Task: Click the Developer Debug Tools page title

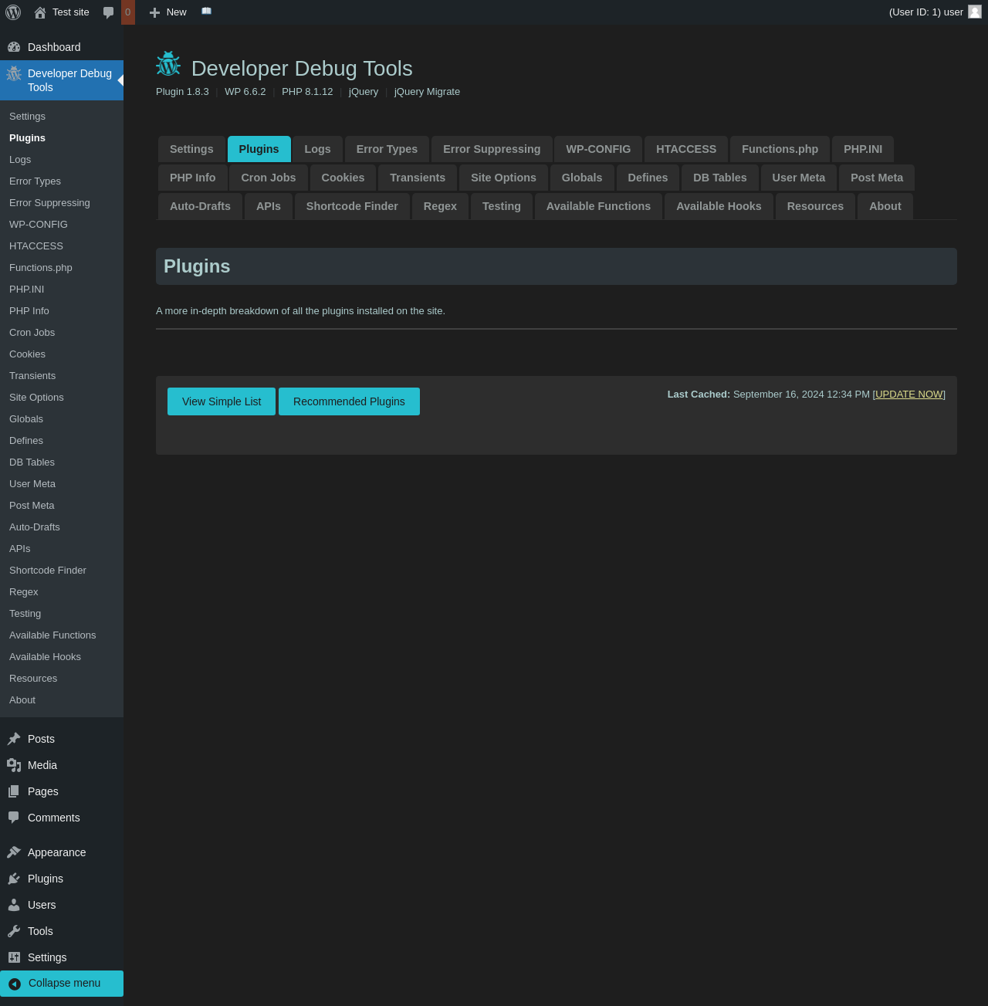Action: 302,69
